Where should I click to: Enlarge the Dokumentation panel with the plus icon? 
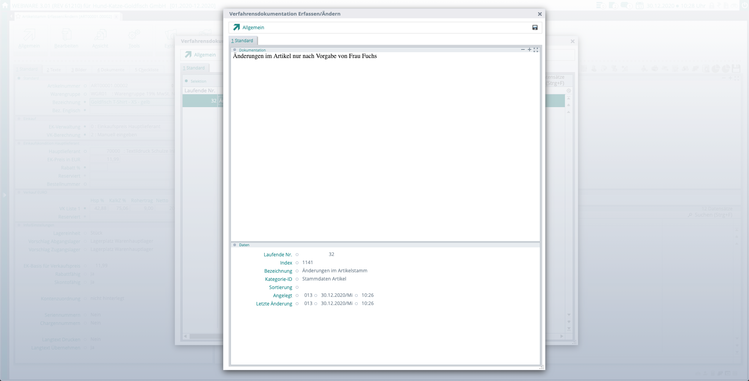(x=529, y=50)
